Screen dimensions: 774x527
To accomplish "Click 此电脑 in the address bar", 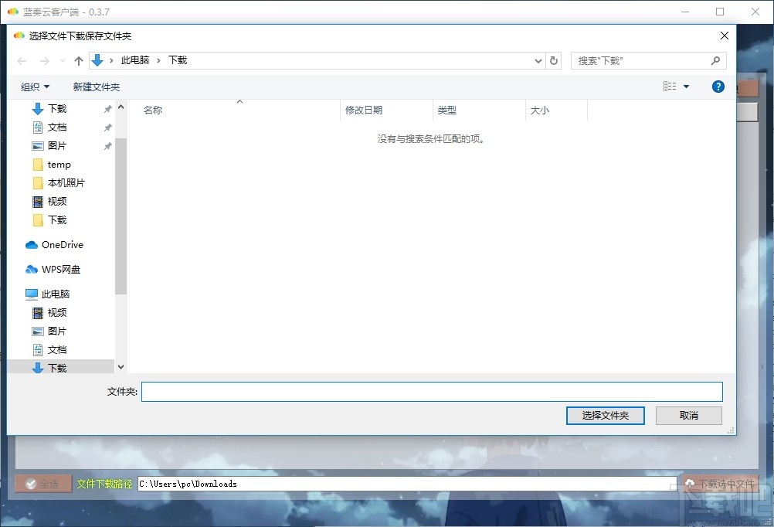I will point(135,60).
